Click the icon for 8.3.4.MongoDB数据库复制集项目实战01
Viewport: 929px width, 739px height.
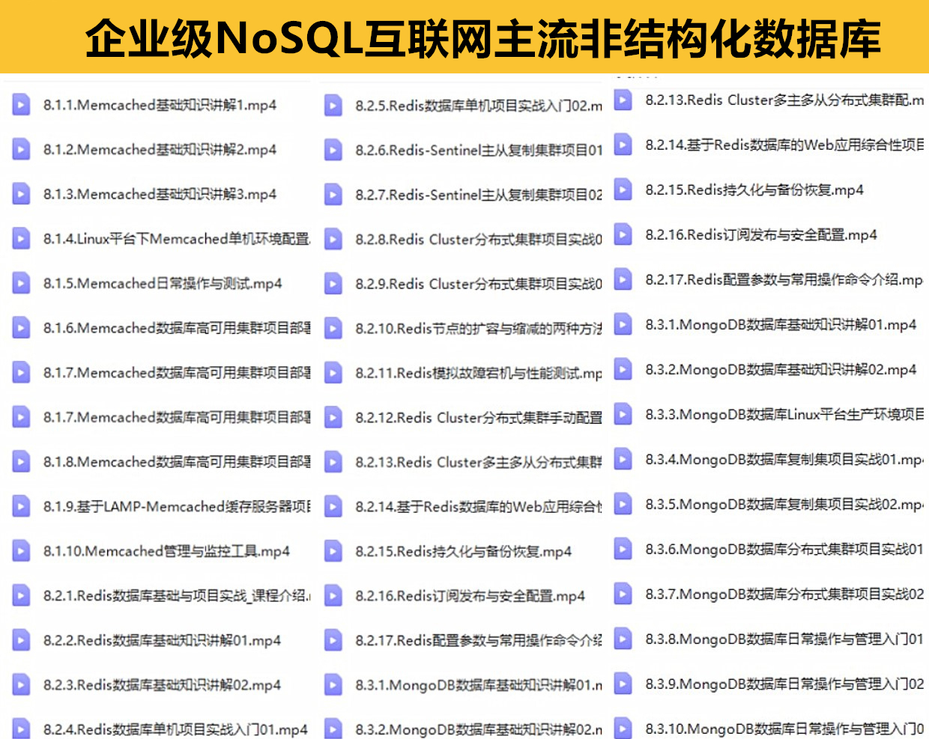[x=623, y=459]
